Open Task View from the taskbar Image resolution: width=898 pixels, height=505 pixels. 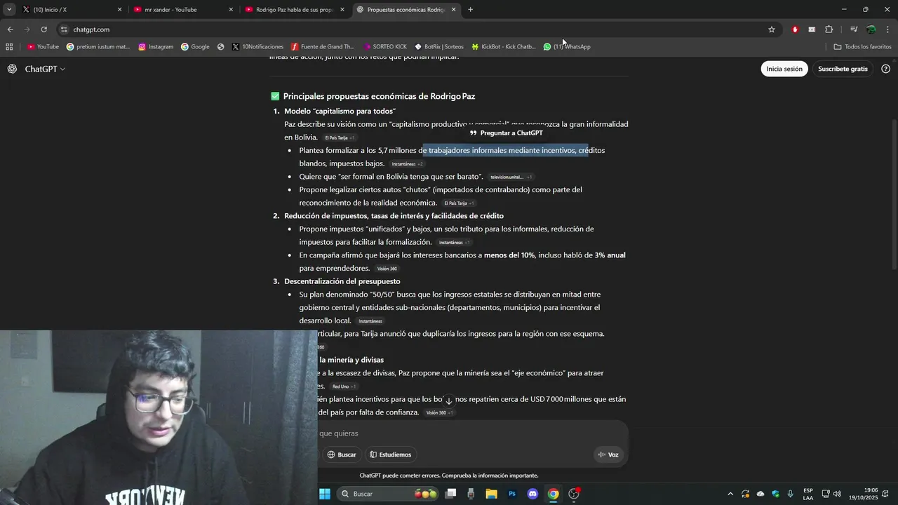[x=451, y=494]
